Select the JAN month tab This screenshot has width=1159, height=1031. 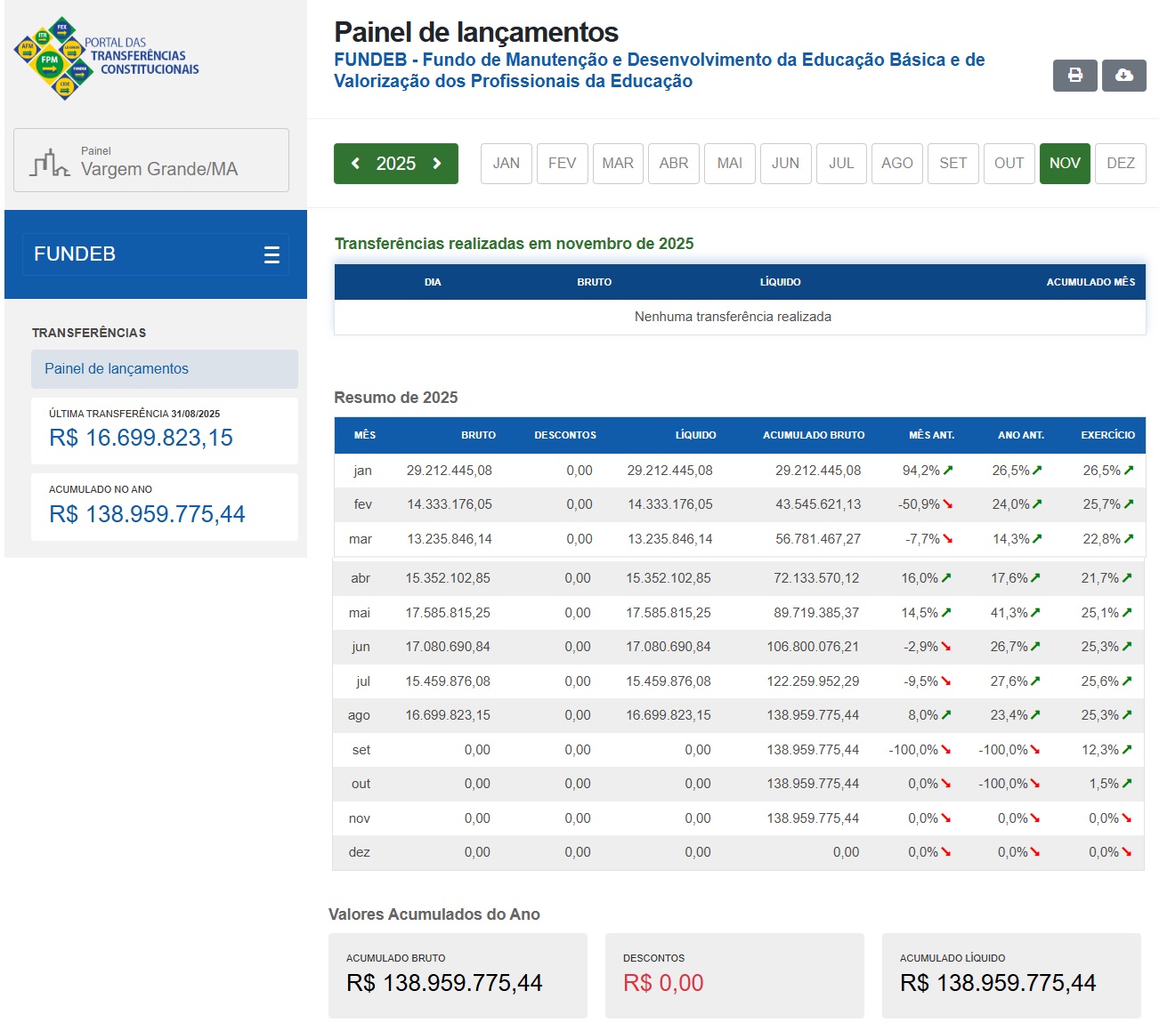[506, 164]
